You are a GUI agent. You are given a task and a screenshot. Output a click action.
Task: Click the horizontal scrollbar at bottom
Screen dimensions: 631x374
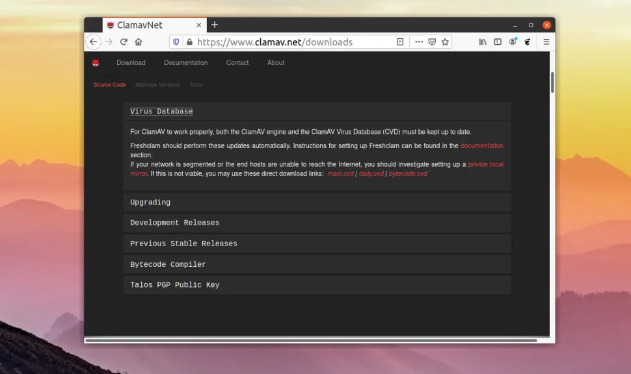(x=311, y=340)
